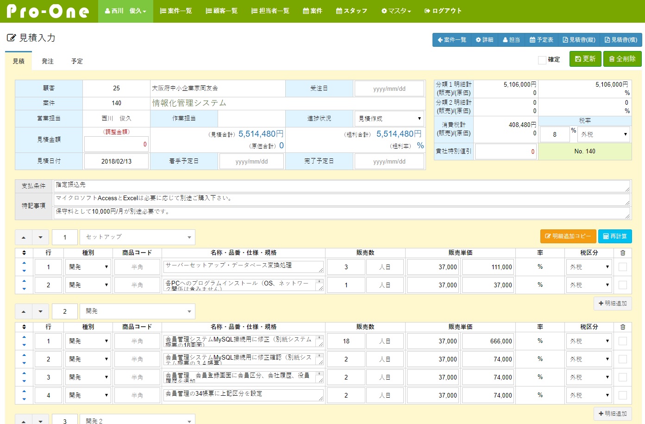Switch to the 発注 tab
The width and height of the screenshot is (645, 424).
(48, 61)
